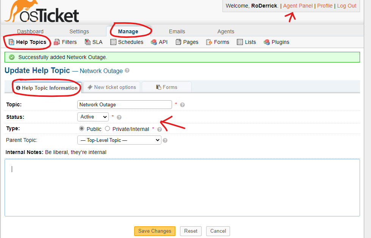This screenshot has height=238, width=371.
Task: Open the Emails tab
Action: pos(177,31)
